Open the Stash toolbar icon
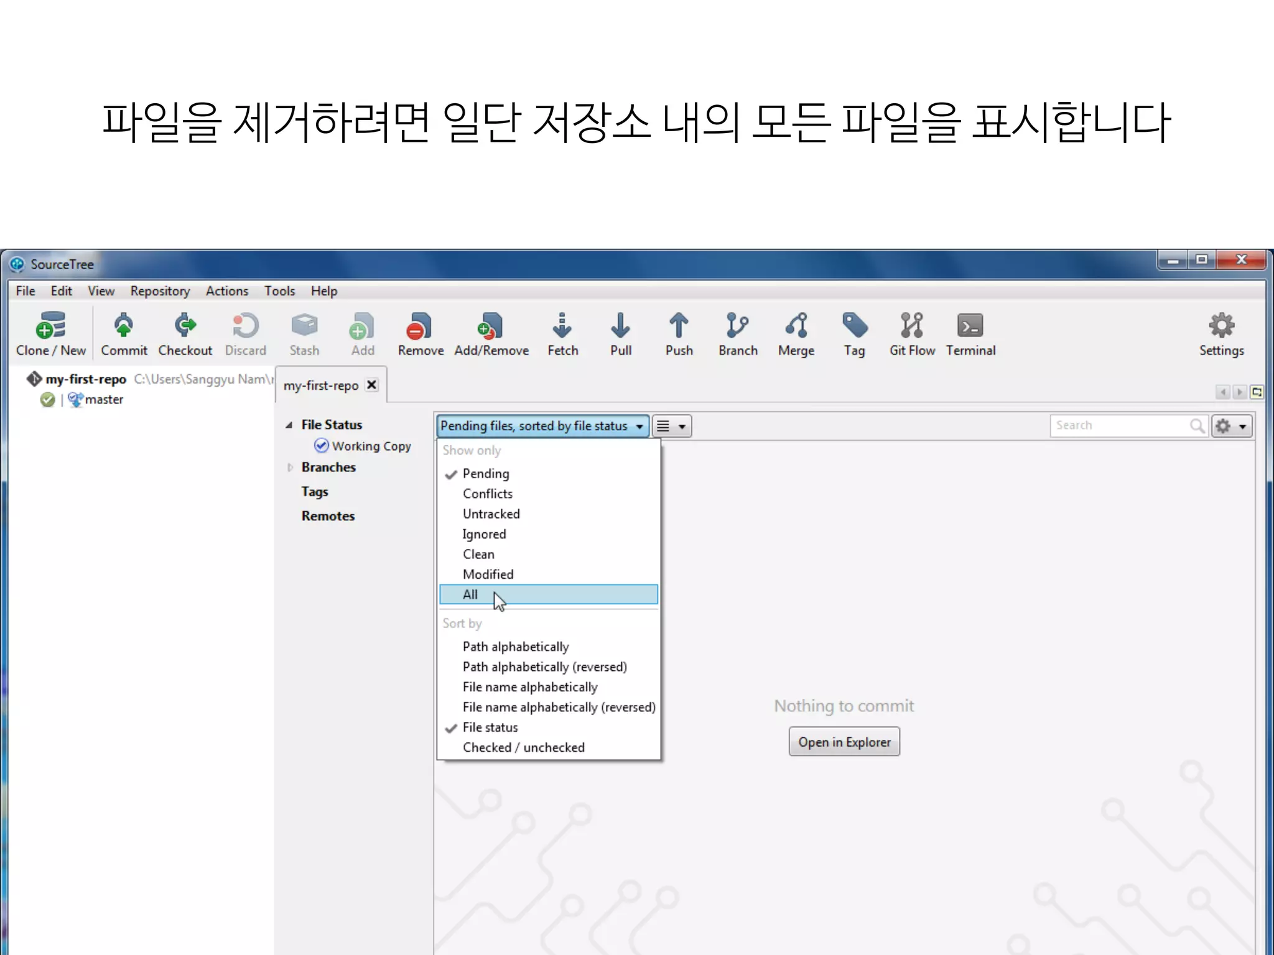The image size is (1274, 955). click(x=304, y=334)
